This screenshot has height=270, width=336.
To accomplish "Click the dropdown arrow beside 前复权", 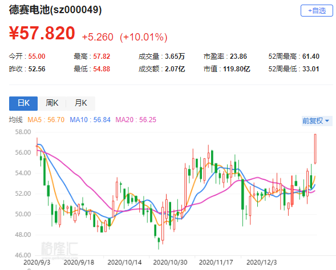I will click(327, 121).
